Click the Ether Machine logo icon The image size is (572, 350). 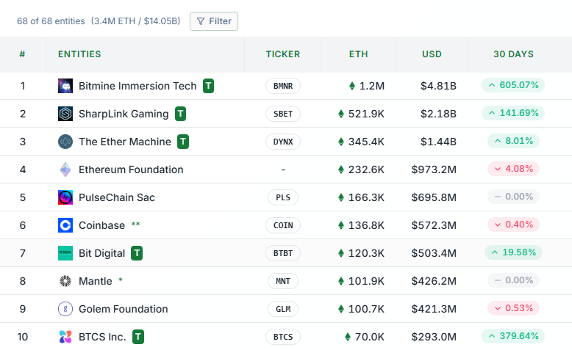click(x=65, y=142)
